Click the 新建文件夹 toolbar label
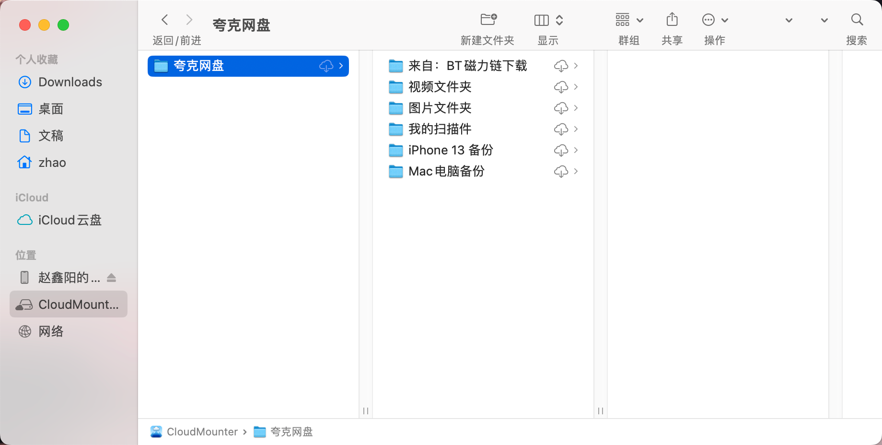Image resolution: width=882 pixels, height=445 pixels. click(x=487, y=41)
